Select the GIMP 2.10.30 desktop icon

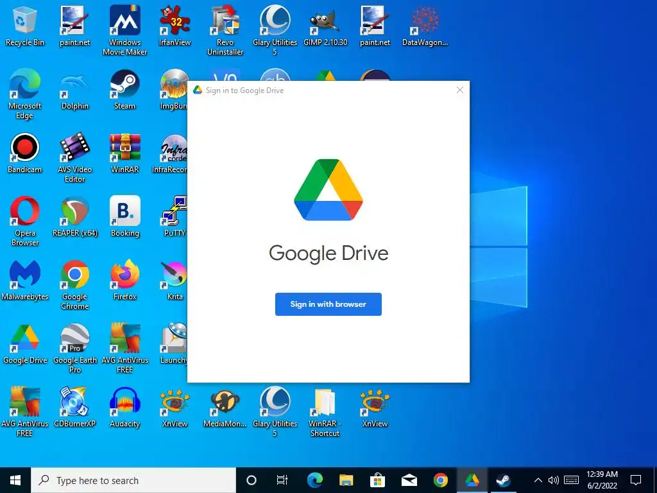pos(325,26)
